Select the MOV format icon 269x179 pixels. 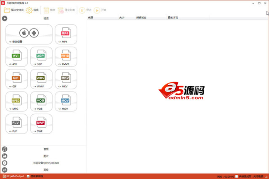pyautogui.click(x=66, y=102)
